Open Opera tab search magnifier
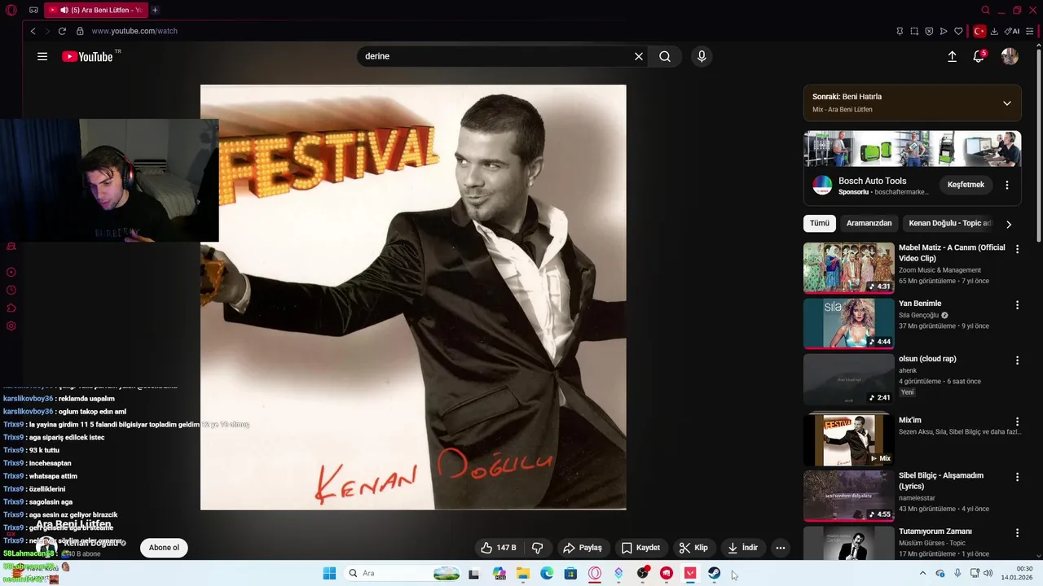Image resolution: width=1043 pixels, height=586 pixels. tap(985, 10)
